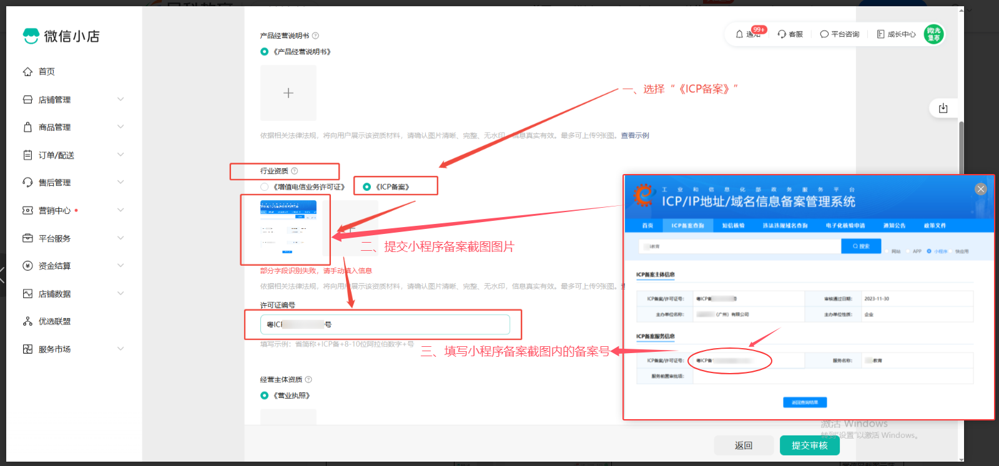Click 提交审核 submit button
Image resolution: width=999 pixels, height=466 pixels.
point(809,445)
